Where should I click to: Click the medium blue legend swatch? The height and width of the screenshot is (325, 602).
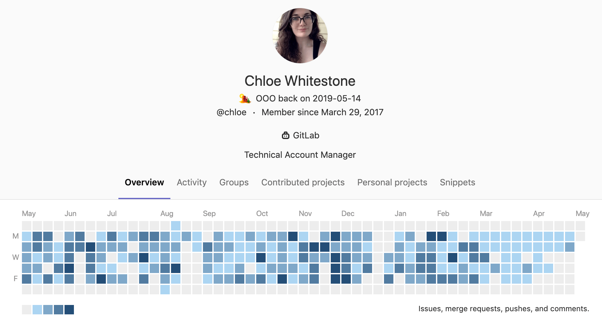(x=48, y=310)
